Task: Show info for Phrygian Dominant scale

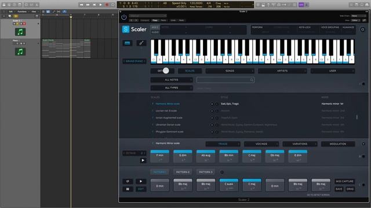Action: point(216,132)
